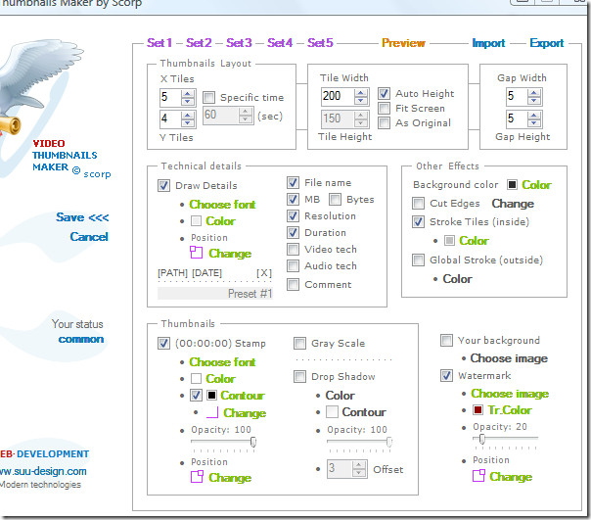
Task: Click X Tiles number field
Action: pos(170,97)
